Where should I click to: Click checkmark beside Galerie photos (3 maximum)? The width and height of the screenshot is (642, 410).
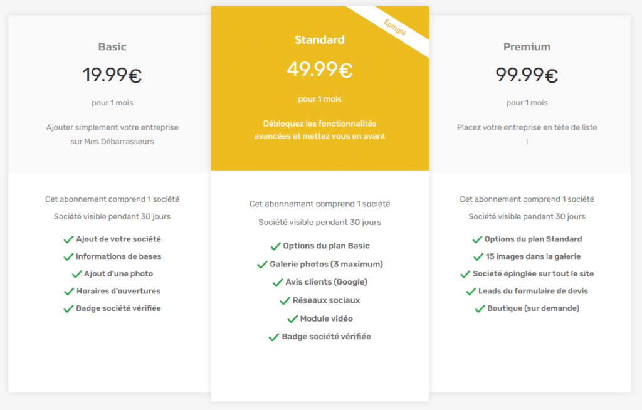click(x=263, y=265)
